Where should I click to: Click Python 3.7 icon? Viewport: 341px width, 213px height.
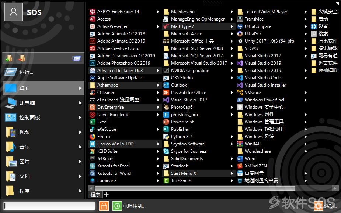166,137
